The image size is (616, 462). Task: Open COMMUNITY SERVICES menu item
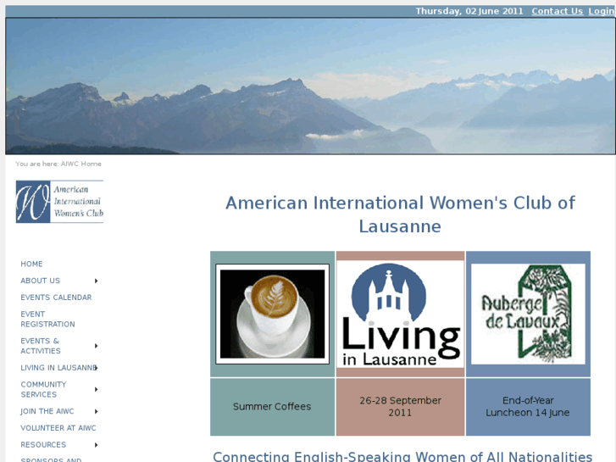[x=43, y=390]
